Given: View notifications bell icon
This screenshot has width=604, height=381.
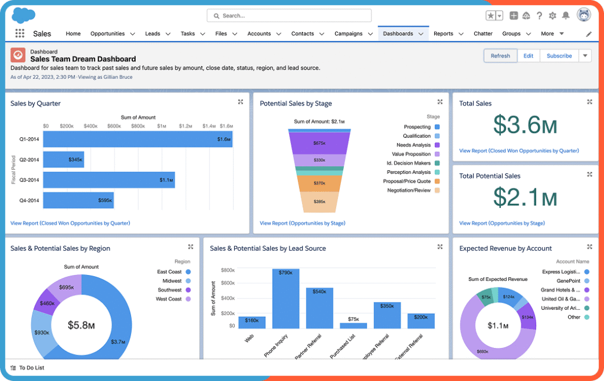Looking at the screenshot, I should pyautogui.click(x=566, y=16).
